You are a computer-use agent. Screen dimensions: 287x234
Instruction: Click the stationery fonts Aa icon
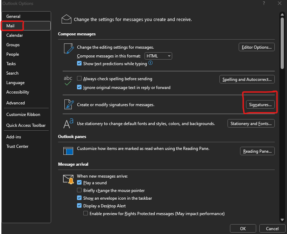click(68, 123)
